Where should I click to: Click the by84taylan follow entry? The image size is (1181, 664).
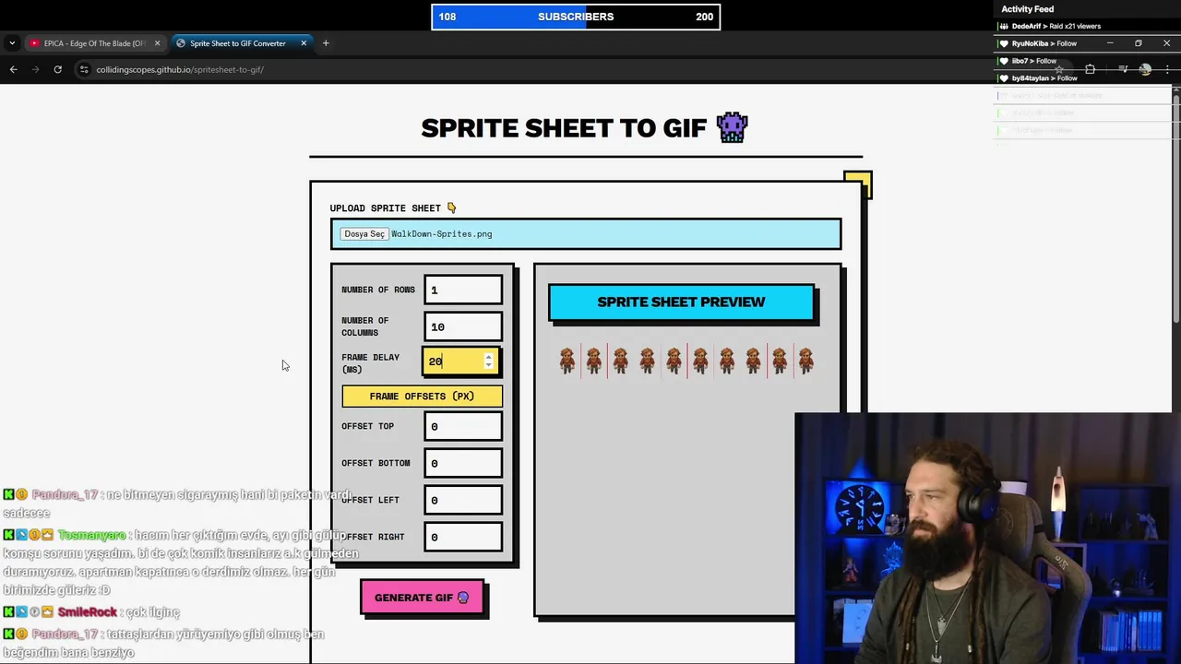(1044, 78)
